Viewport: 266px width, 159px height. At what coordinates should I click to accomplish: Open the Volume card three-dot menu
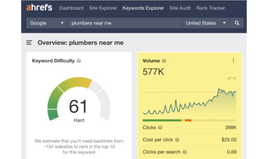click(x=233, y=61)
